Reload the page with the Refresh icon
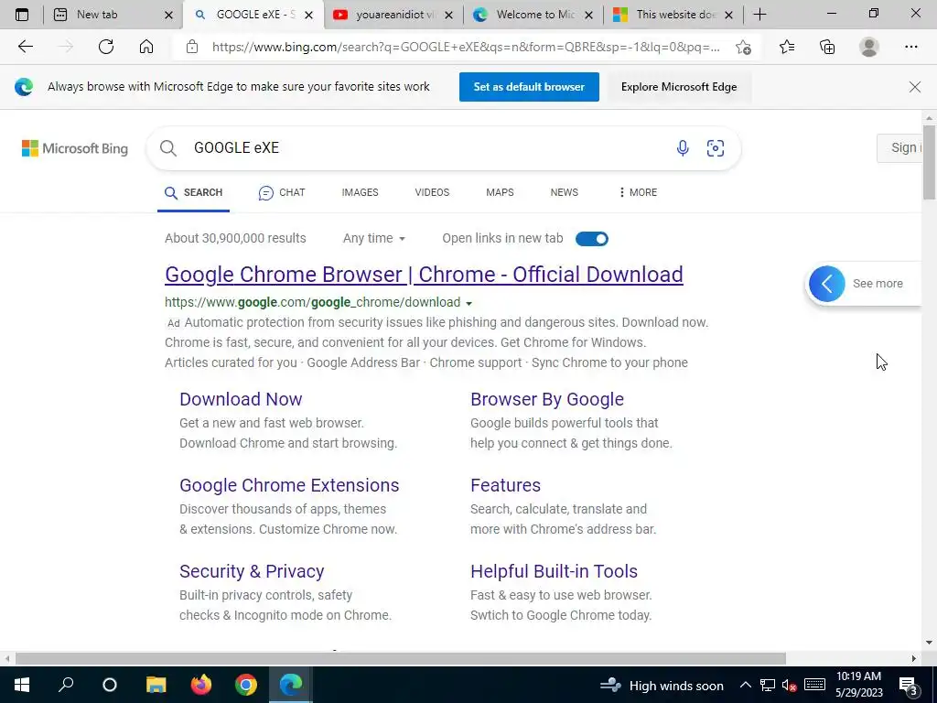 click(106, 47)
